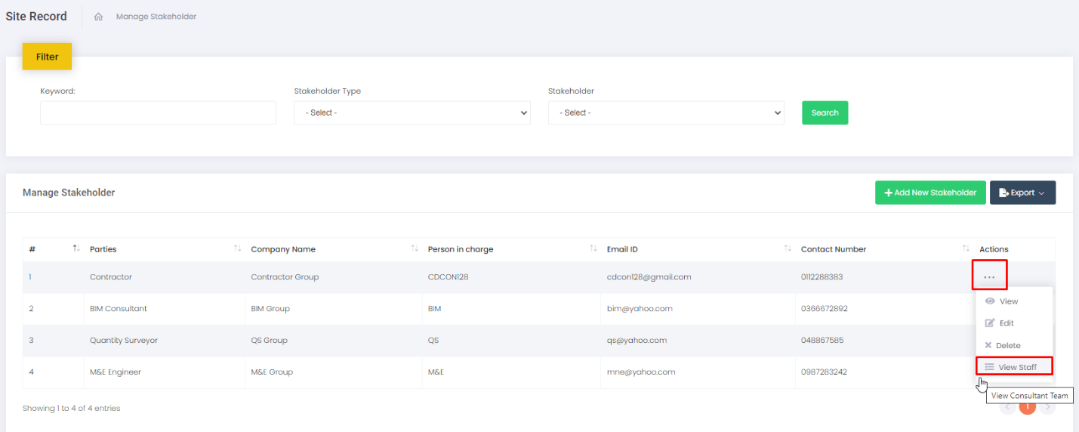Screen dimensions: 1079x432
Task: Click the Keyword input field
Action: 158,113
